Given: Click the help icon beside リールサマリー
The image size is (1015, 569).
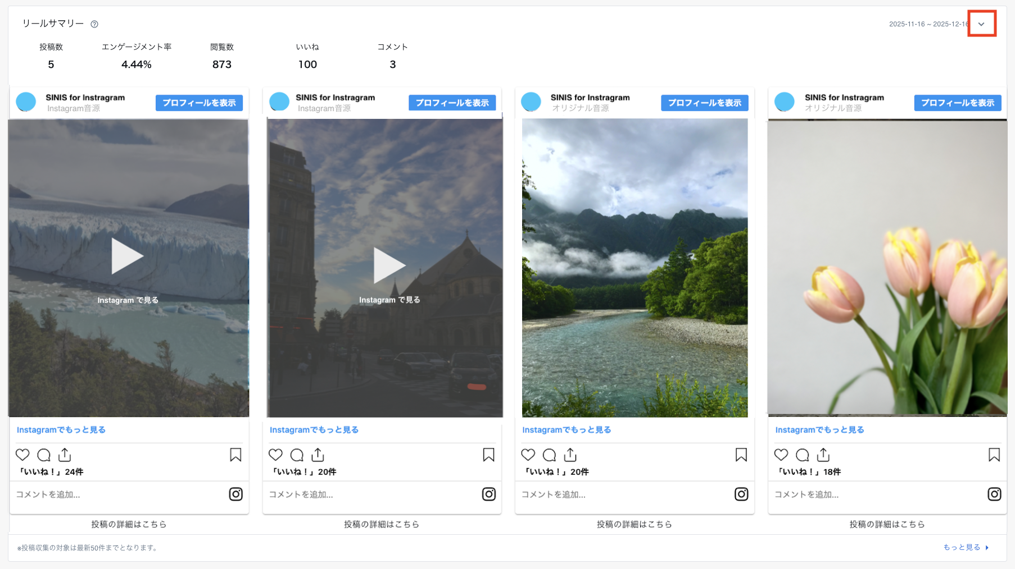Looking at the screenshot, I should (x=94, y=24).
